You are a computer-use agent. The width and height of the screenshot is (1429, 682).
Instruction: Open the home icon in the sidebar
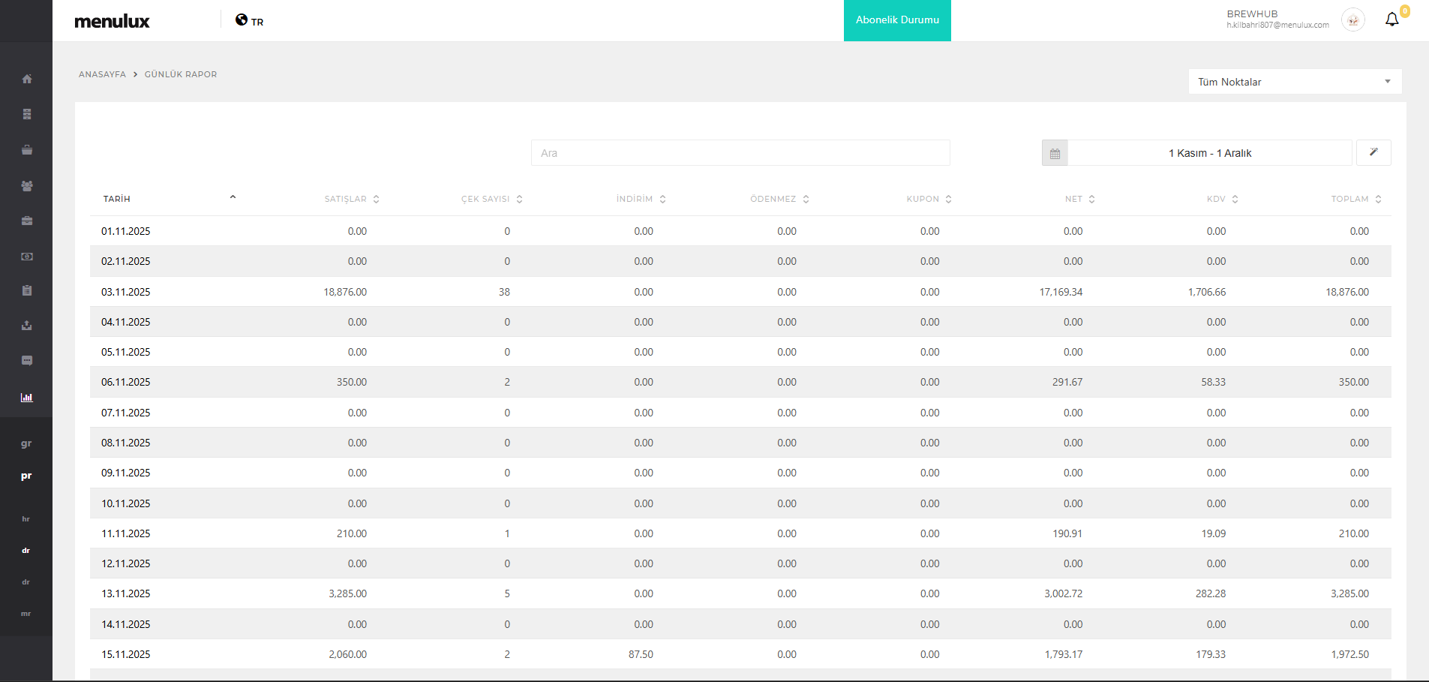click(x=27, y=79)
